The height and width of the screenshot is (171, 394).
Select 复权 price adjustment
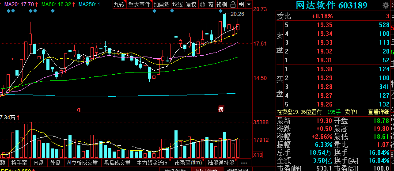pyautogui.click(x=191, y=4)
